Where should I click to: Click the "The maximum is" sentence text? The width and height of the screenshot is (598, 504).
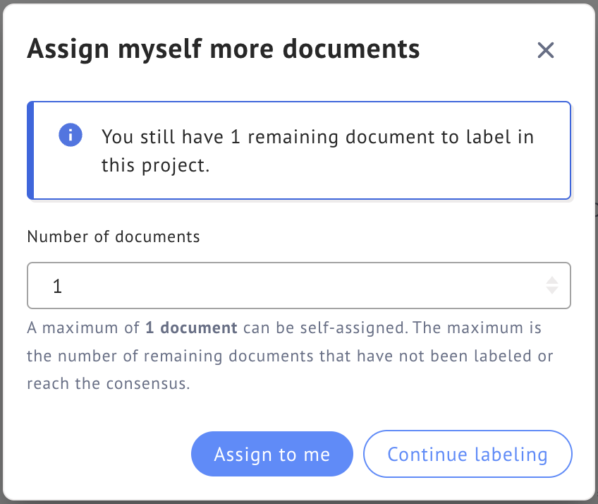tap(477, 328)
